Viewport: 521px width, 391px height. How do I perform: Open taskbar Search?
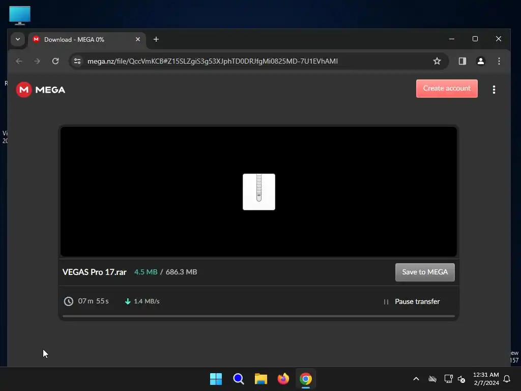coord(239,379)
